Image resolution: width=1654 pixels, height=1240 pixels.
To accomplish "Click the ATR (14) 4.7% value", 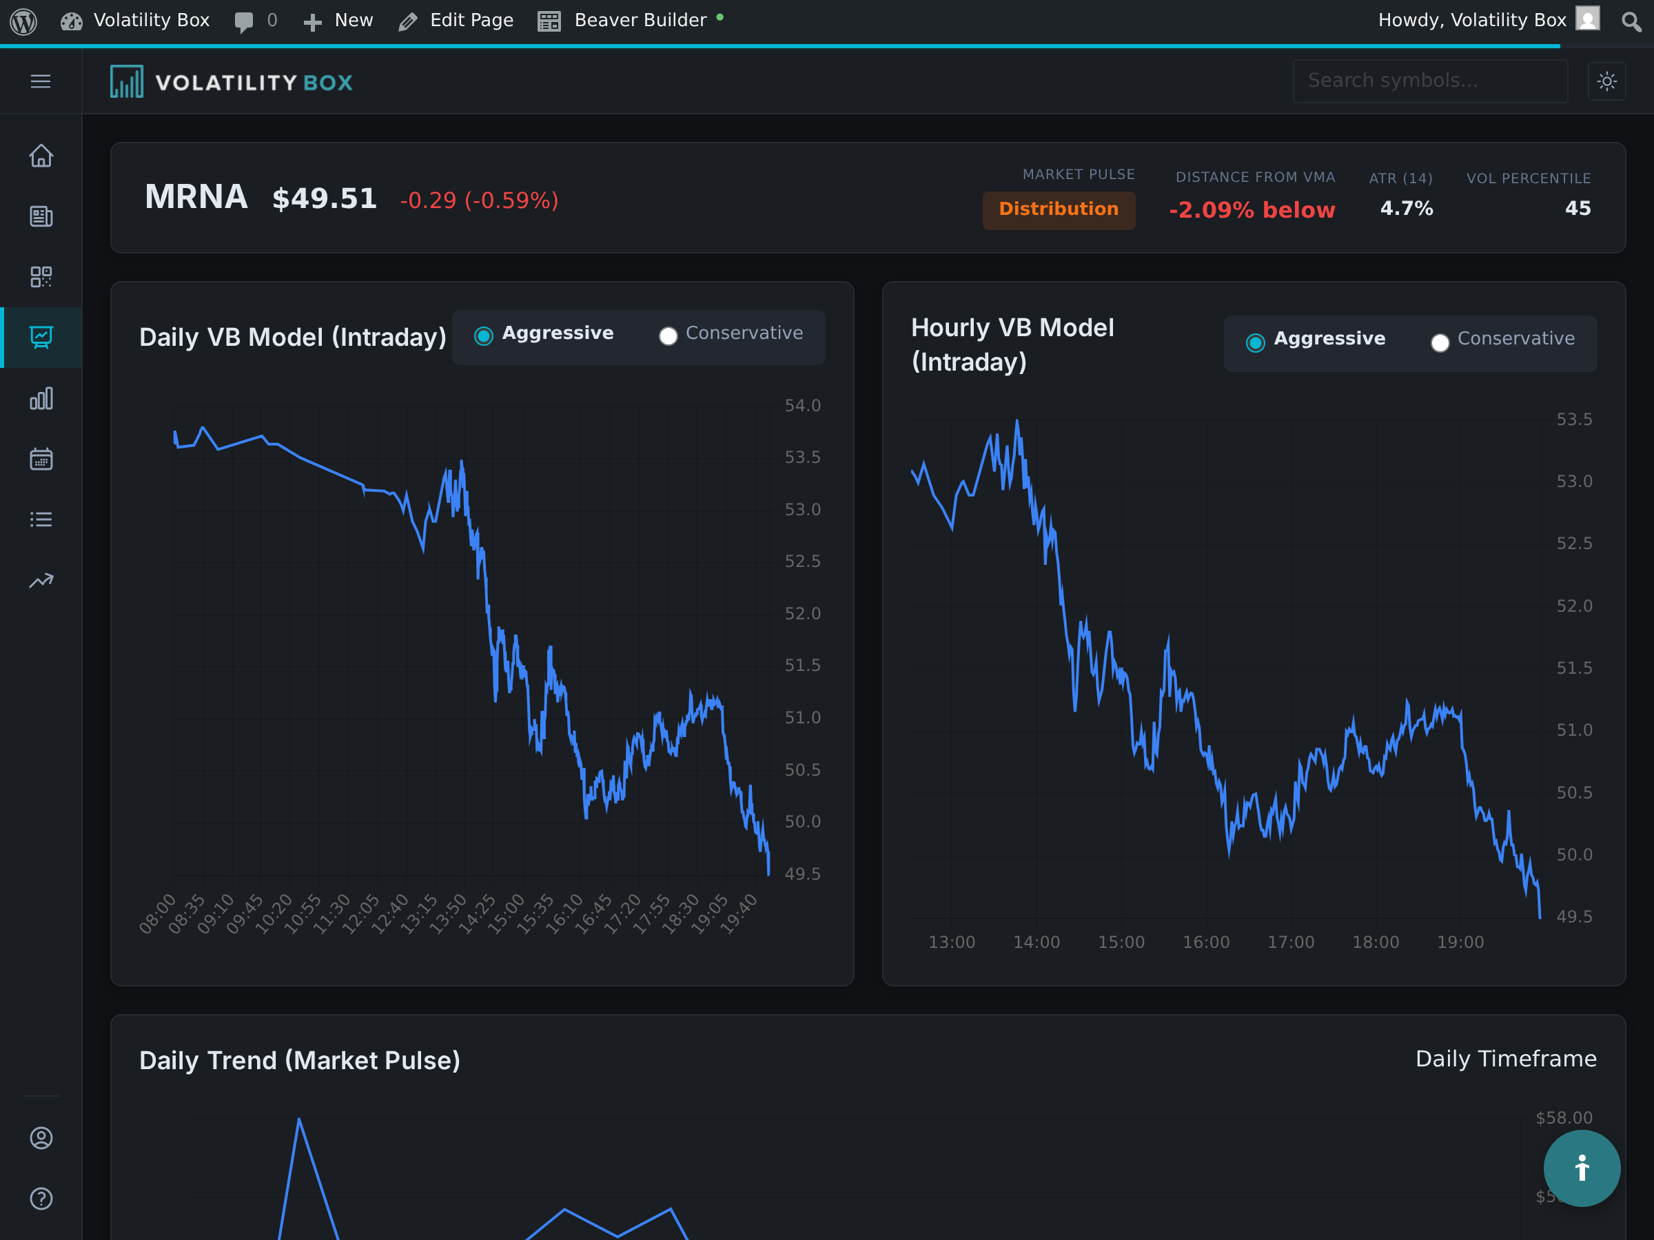I will click(x=1407, y=209).
